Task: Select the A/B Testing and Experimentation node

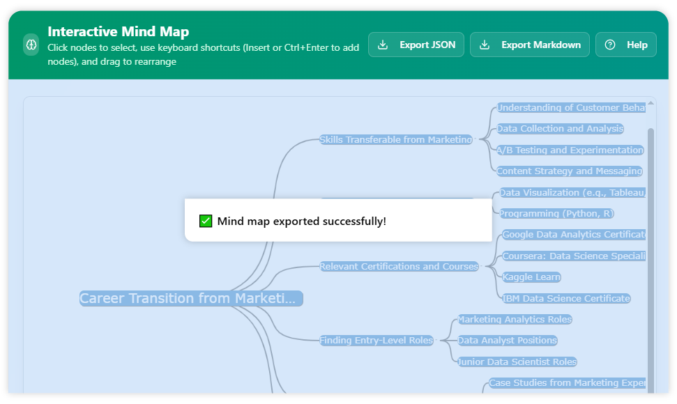Action: point(570,150)
